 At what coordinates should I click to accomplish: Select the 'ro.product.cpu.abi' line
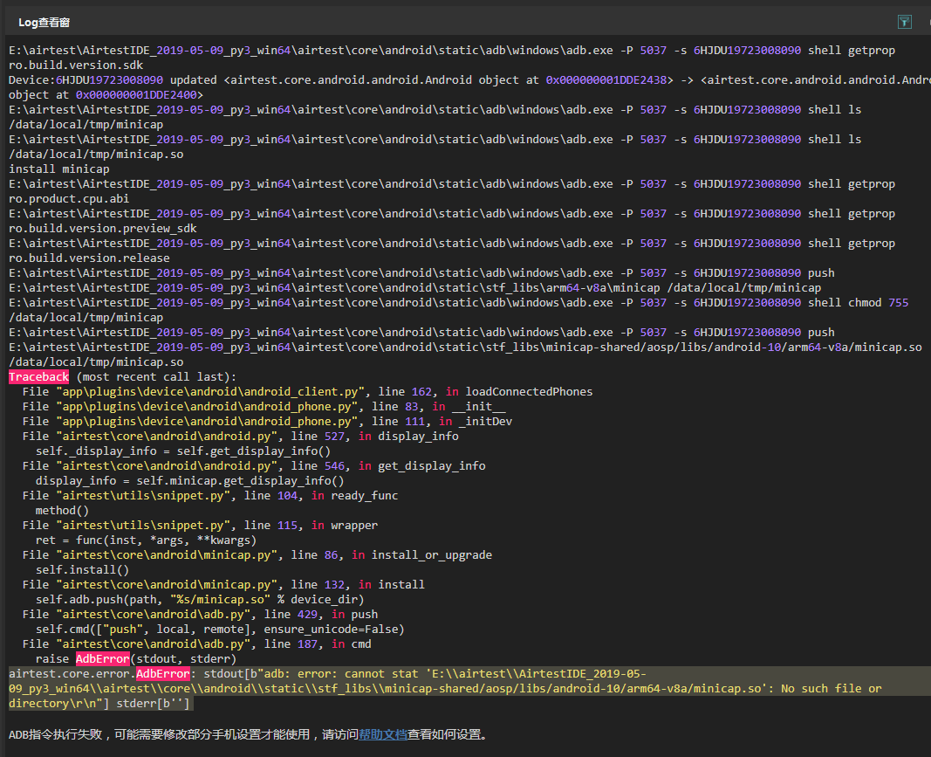pos(69,198)
